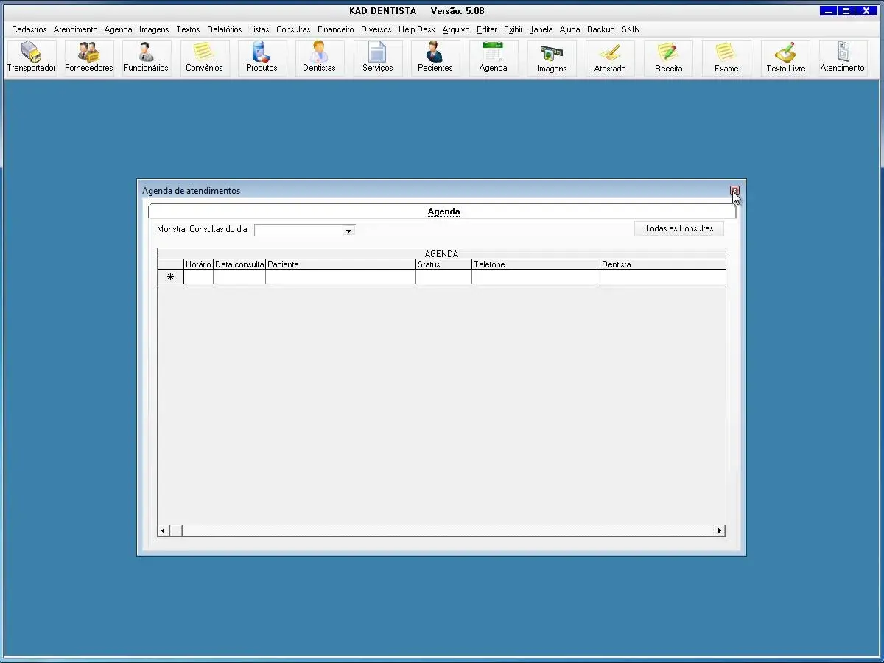
Task: Open Funcionários from the toolbar
Action: (x=146, y=57)
